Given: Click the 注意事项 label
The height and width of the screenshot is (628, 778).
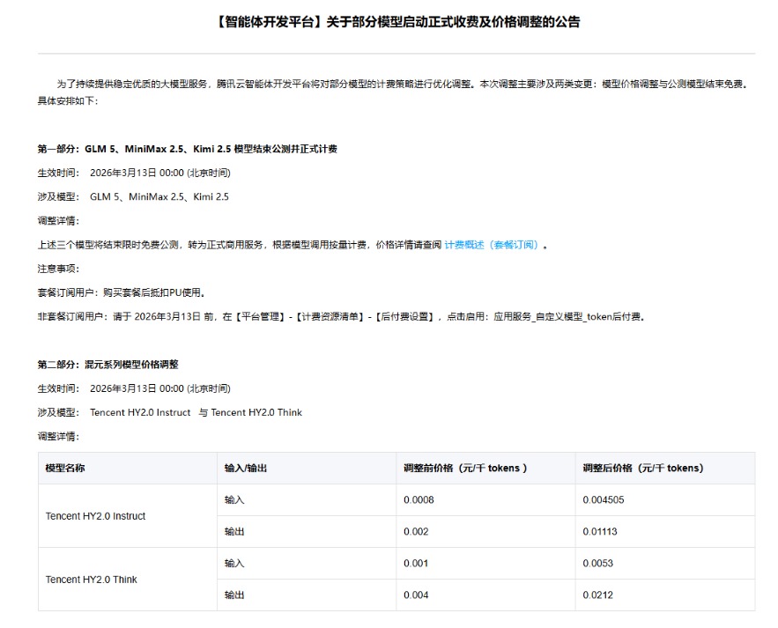Looking at the screenshot, I should tap(58, 269).
